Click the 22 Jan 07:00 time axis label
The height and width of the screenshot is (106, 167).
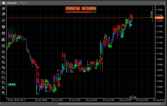(x=108, y=100)
